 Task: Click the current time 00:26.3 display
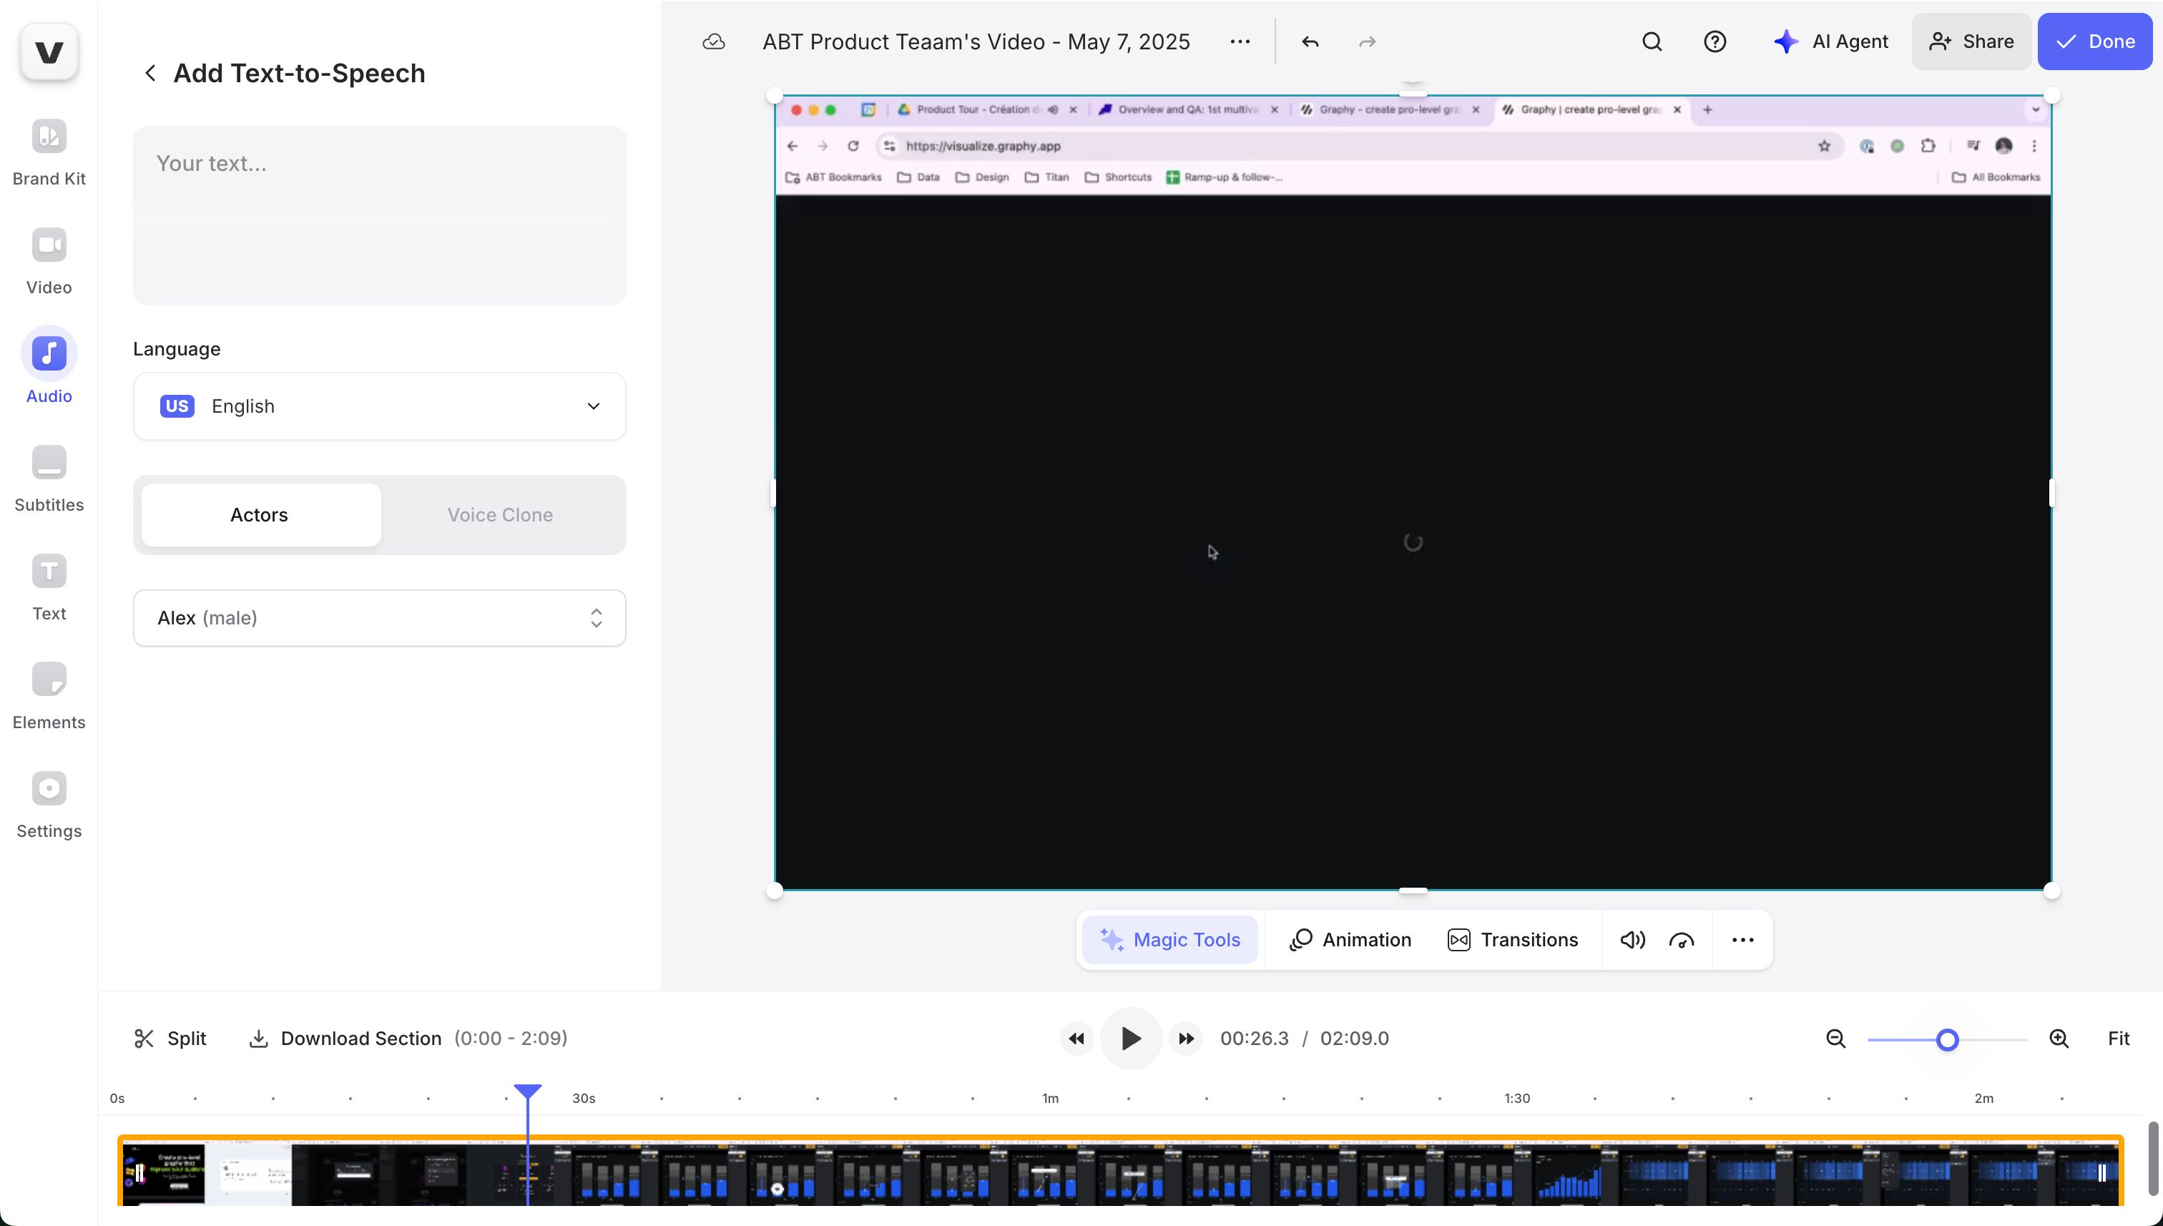1254,1039
